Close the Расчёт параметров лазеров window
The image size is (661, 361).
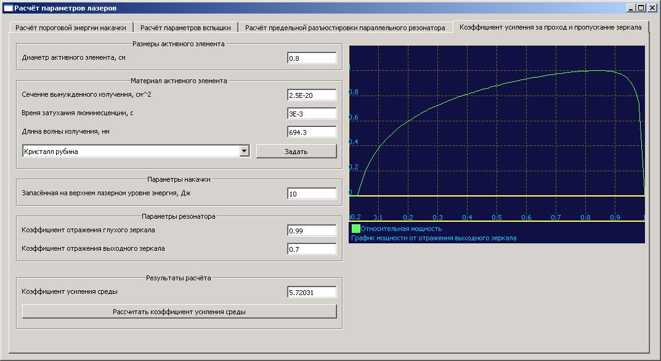pos(652,8)
